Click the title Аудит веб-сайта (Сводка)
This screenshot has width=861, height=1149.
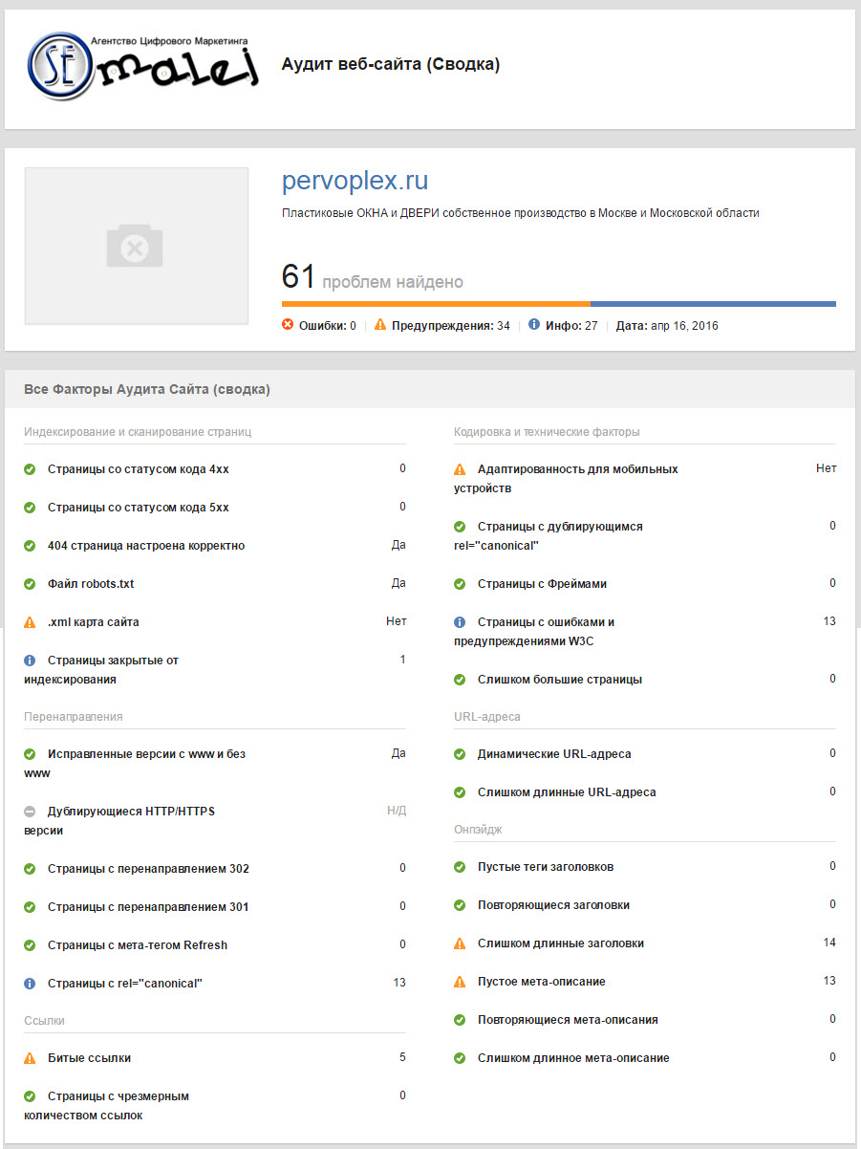pyautogui.click(x=391, y=65)
